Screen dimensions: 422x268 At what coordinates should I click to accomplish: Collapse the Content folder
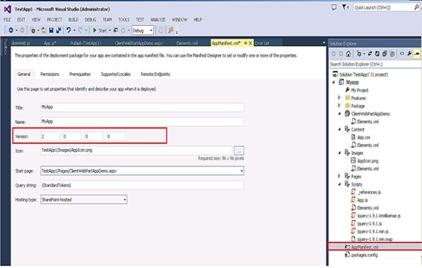click(340, 129)
